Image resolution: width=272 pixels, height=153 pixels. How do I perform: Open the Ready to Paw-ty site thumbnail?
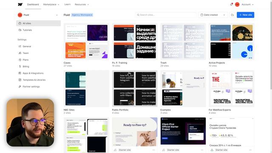pos(135,132)
